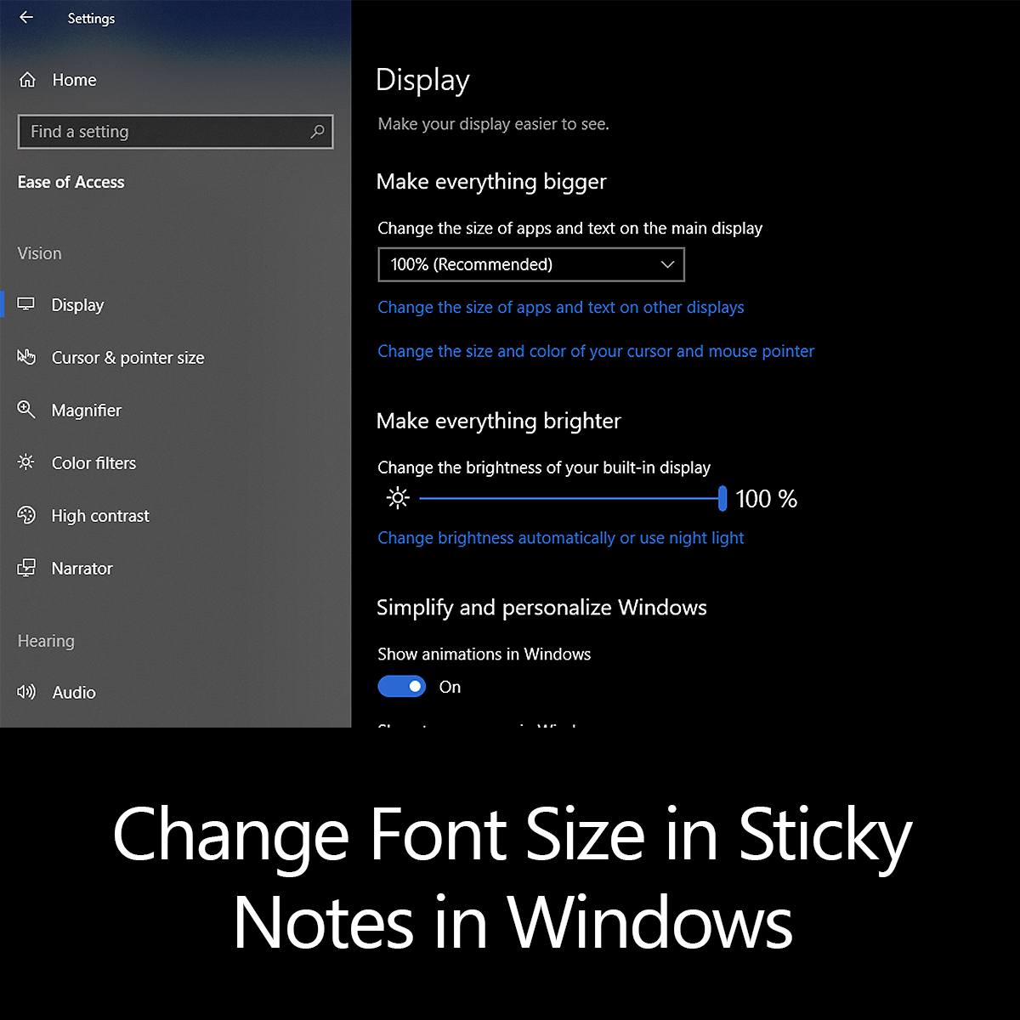Screen dimensions: 1020x1020
Task: Open Cursor & pointer size settings
Action: coord(127,357)
